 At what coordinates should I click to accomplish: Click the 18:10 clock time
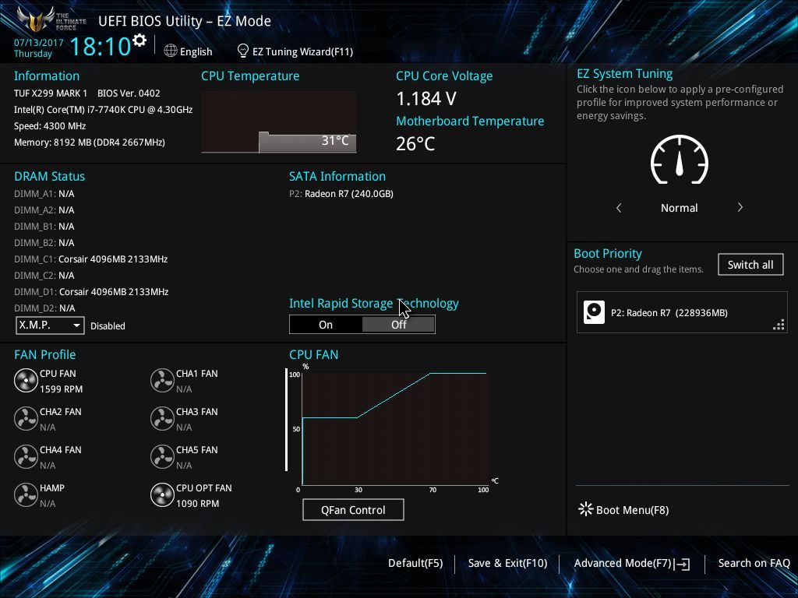pyautogui.click(x=101, y=46)
